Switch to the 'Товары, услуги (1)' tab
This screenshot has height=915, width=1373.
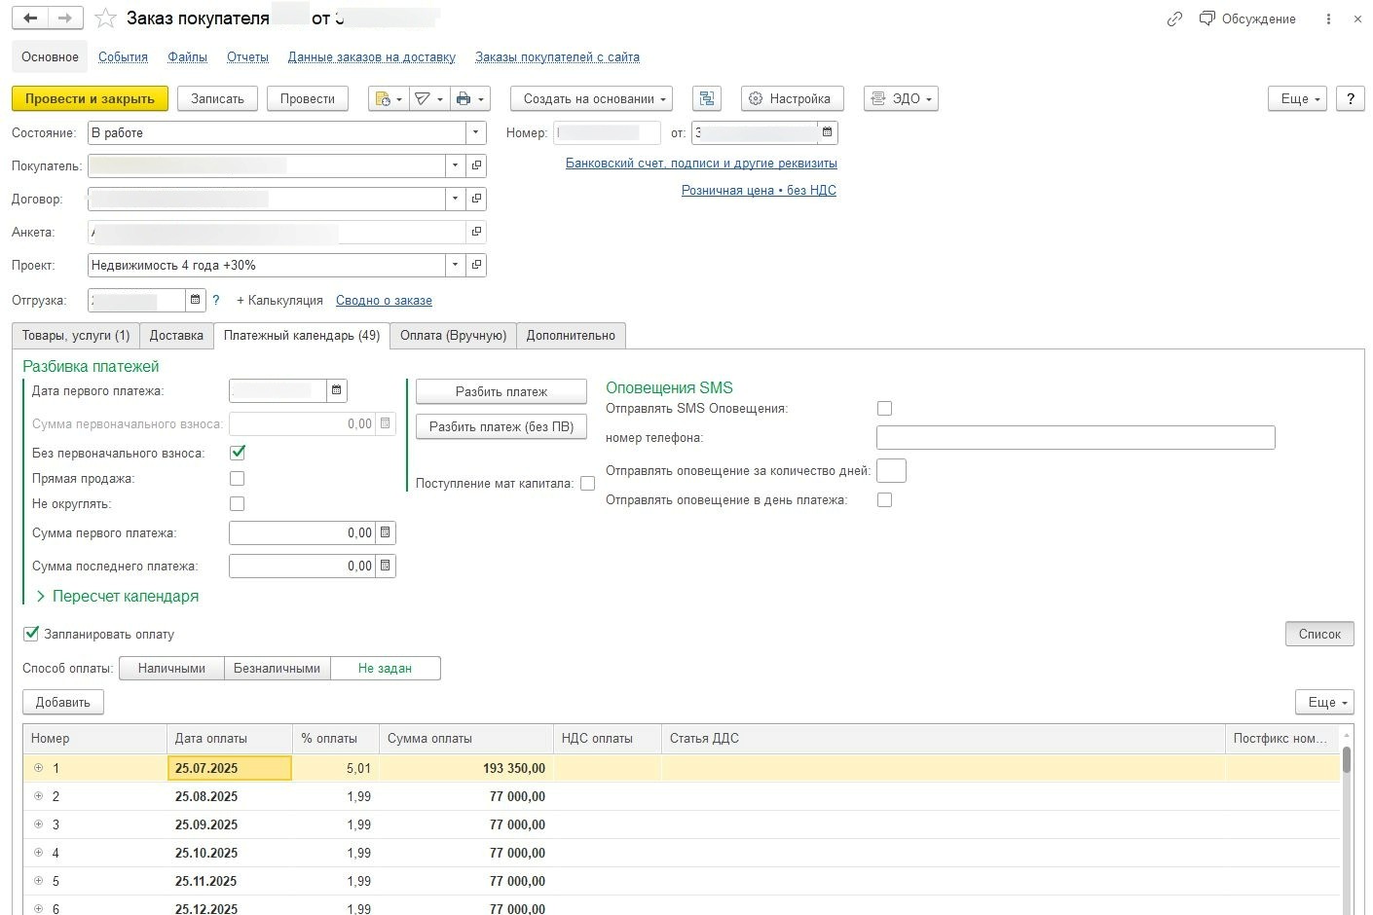[76, 335]
